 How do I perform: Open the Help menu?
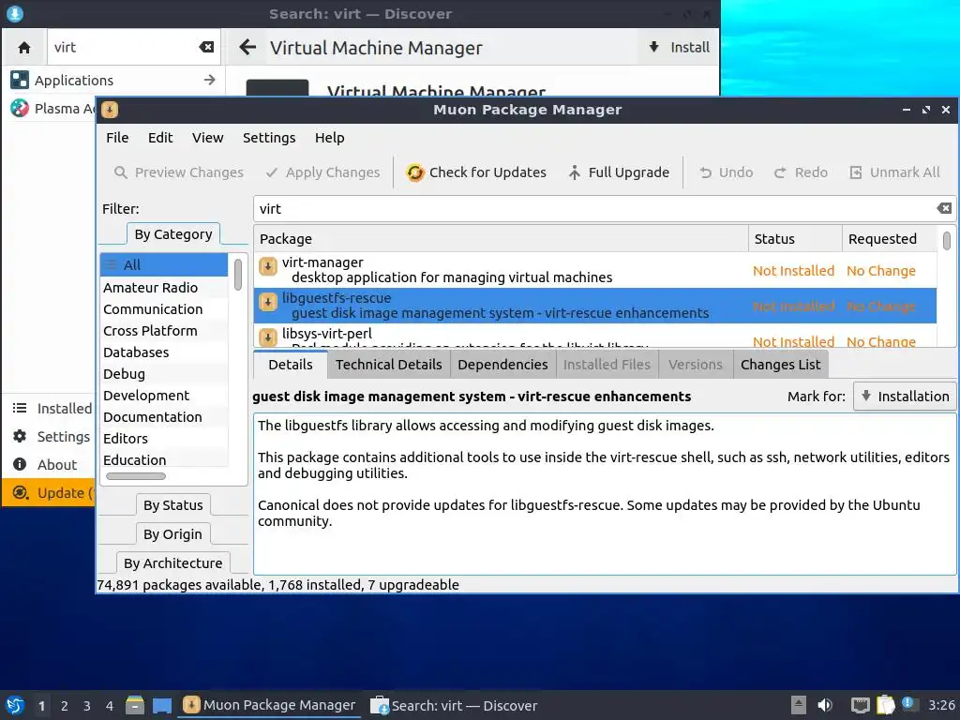point(329,138)
